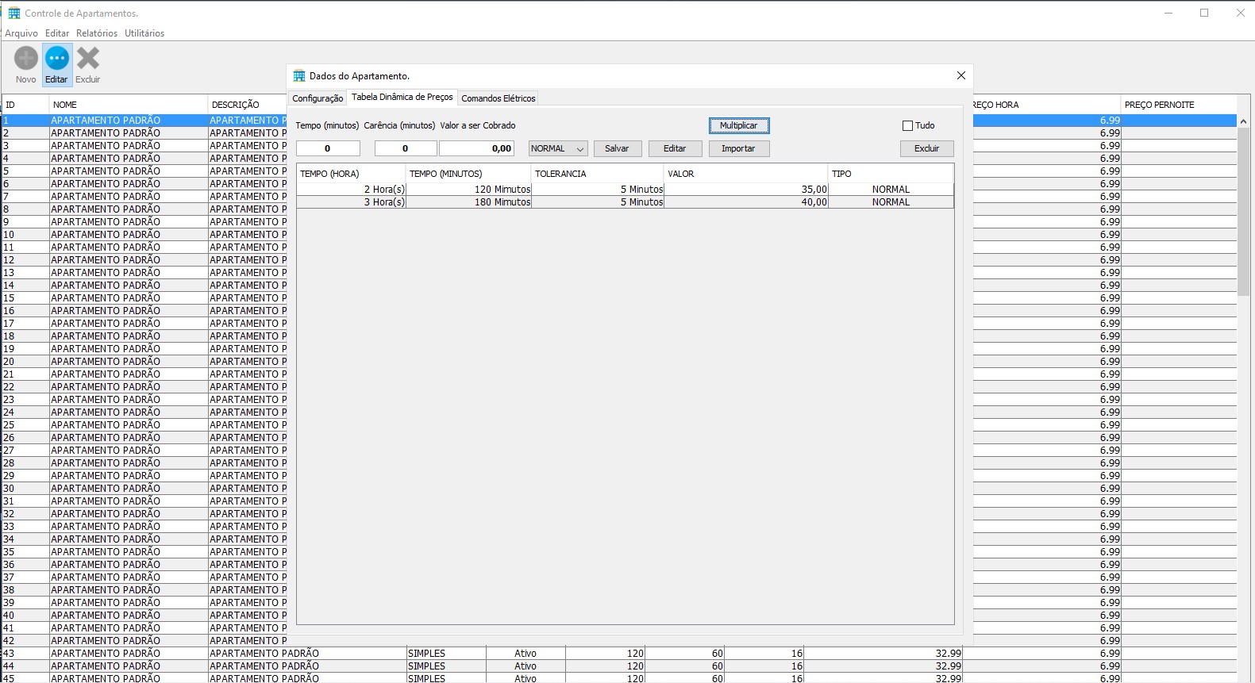Click the Excluir X toolbar icon

pos(88,59)
